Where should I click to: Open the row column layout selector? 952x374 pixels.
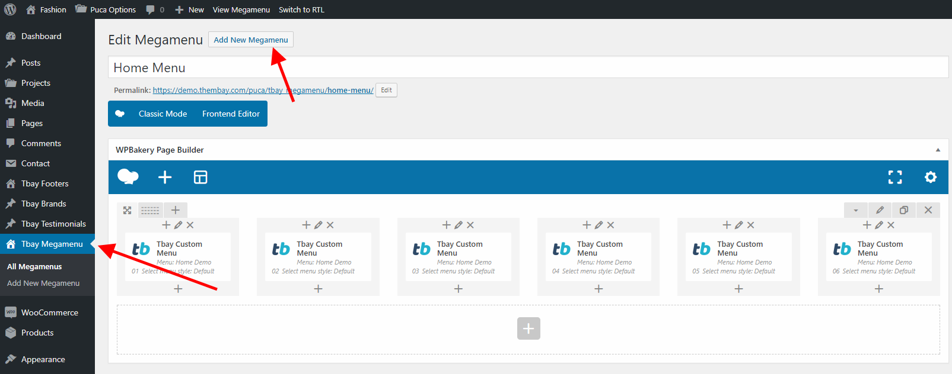point(150,210)
